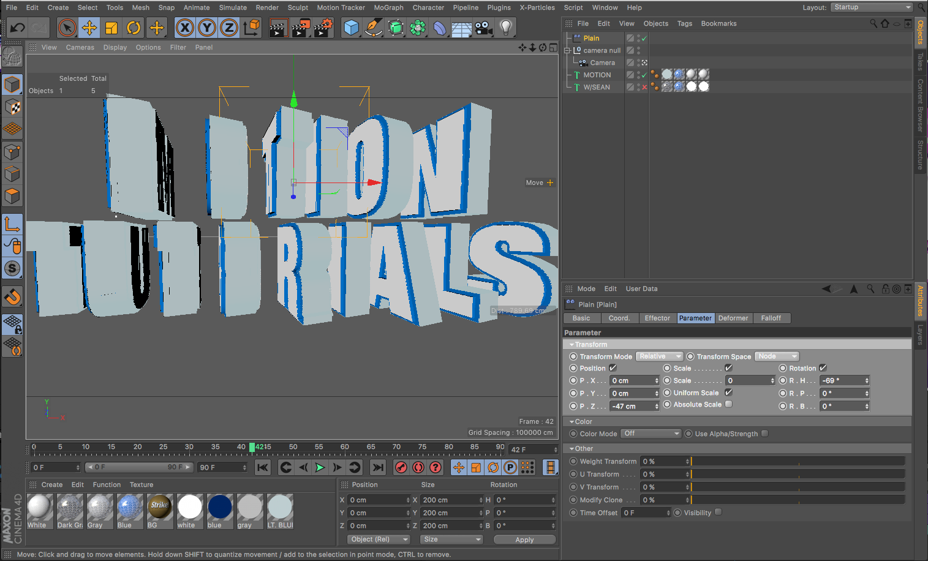Select the LT. BLUE material swatch
The image size is (928, 561).
point(280,508)
